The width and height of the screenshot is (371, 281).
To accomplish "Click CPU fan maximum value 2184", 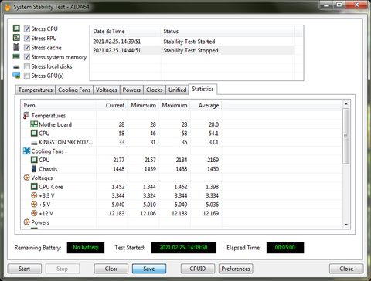I will click(182, 160).
